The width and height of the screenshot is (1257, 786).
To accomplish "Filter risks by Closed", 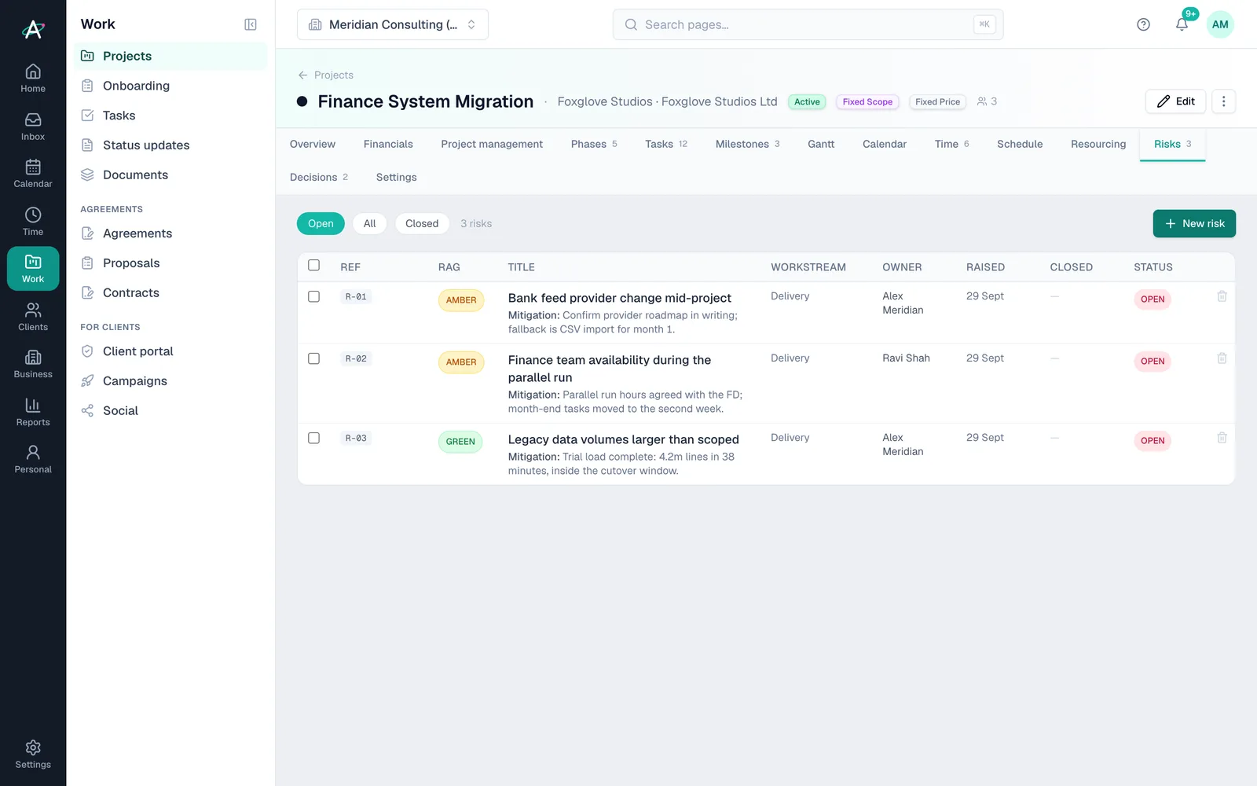I will click(x=422, y=223).
